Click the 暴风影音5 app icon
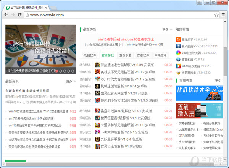The width and height of the screenshot is (229, 168). tap(178, 46)
